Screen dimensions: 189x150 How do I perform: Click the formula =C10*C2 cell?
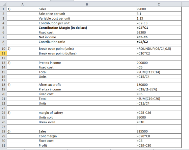[159, 53]
